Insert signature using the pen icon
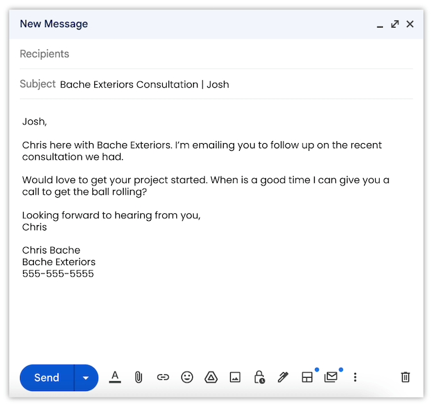The height and width of the screenshot is (407, 436). [x=283, y=377]
